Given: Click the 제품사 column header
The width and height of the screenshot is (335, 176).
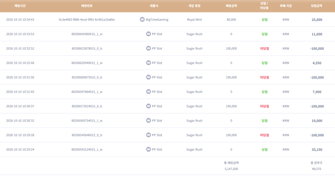Looking at the screenshot, I should coord(154,6).
